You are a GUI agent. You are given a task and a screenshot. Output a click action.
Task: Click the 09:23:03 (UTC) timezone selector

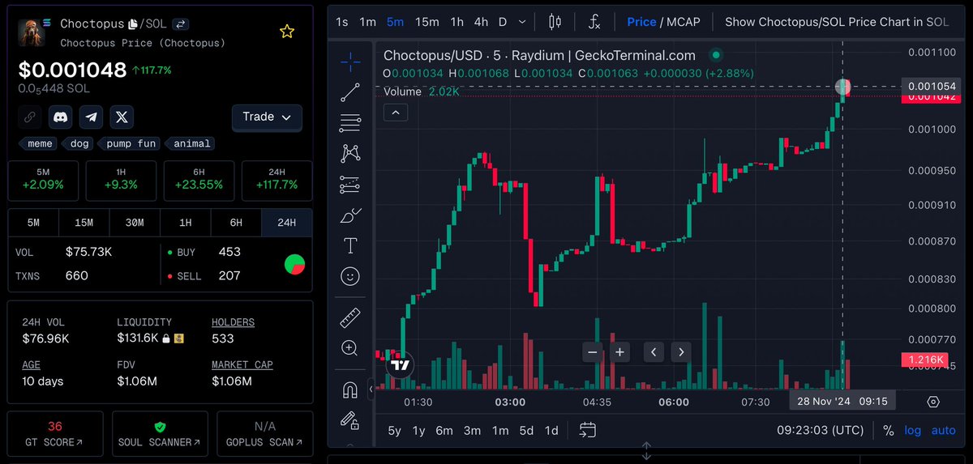[x=822, y=431]
